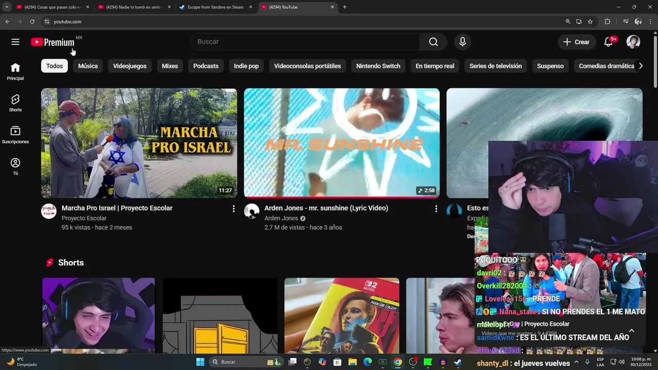The image size is (658, 370).
Task: Open Steam from the taskbar
Action: (458, 362)
